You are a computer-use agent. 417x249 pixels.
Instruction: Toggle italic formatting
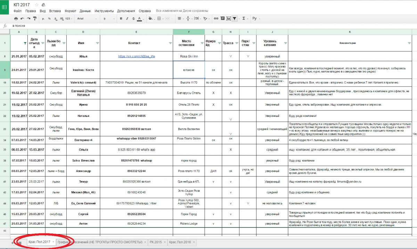tap(128, 18)
